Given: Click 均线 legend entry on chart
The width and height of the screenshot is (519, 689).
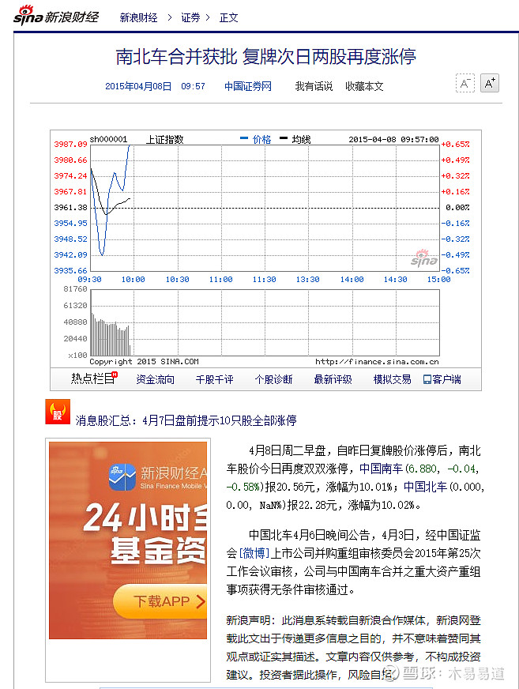Looking at the screenshot, I should [x=295, y=139].
